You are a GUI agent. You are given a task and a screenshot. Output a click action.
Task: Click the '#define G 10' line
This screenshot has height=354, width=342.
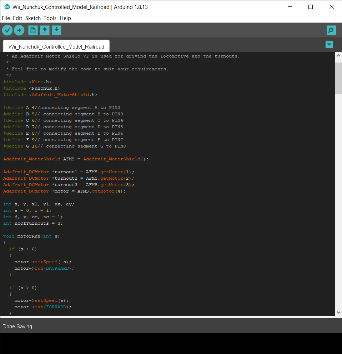point(65,146)
